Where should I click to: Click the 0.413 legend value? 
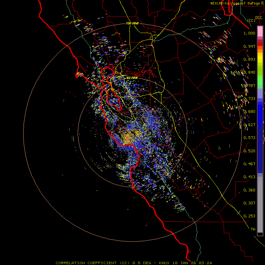(249, 177)
